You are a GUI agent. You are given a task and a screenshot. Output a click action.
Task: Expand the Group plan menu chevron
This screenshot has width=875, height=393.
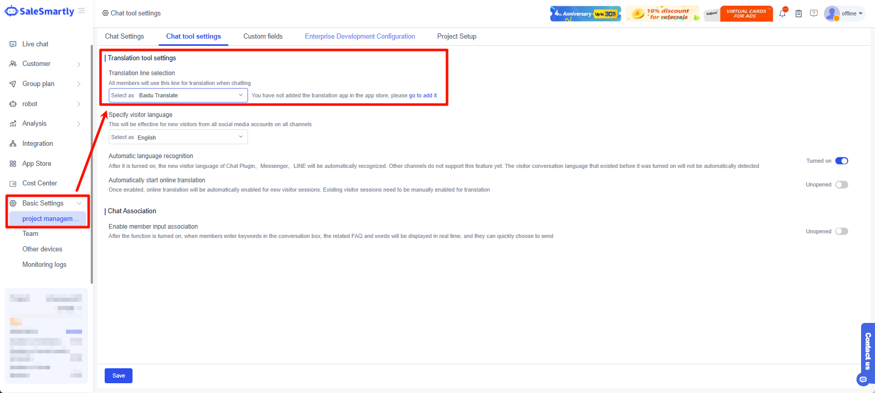pyautogui.click(x=79, y=84)
